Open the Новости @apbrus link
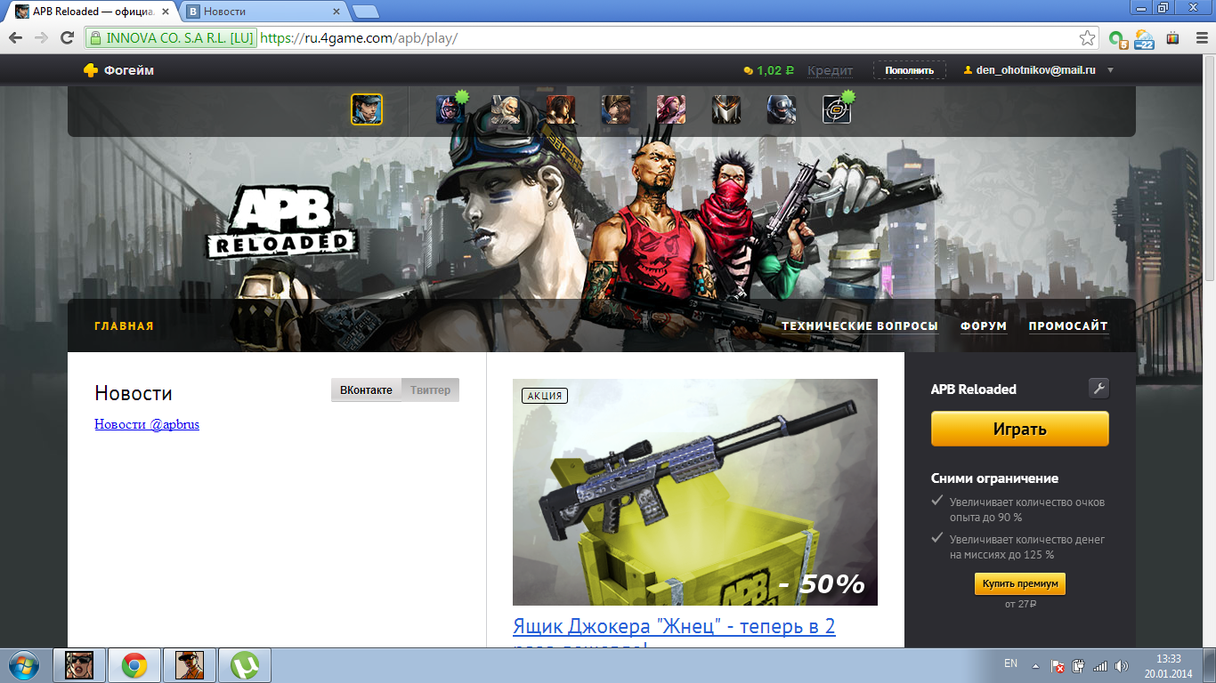 147,424
